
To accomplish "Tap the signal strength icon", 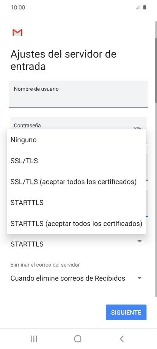I will [138, 8].
